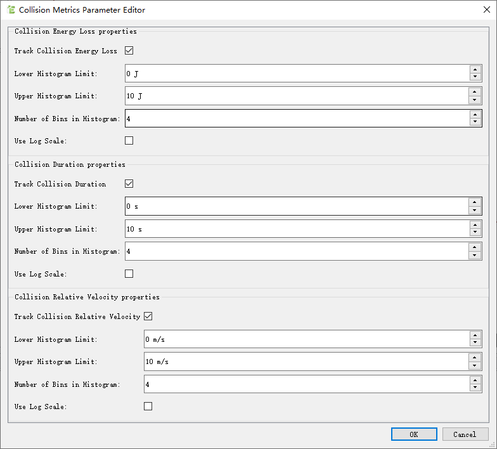Increase Collision Duration Upper Histogram Limit
Screen dimensions: 497x449
click(475, 225)
